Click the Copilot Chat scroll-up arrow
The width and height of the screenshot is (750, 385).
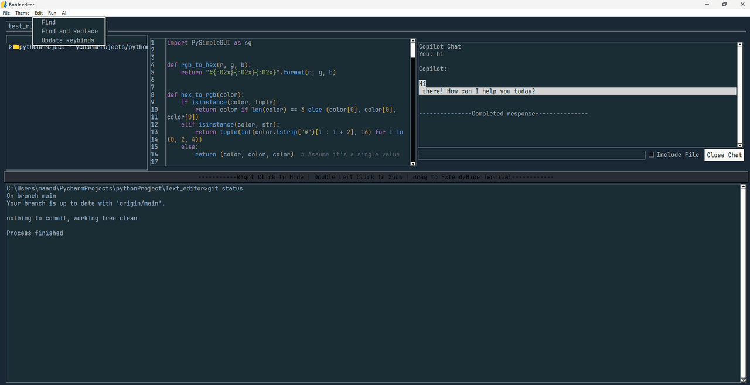[739, 45]
